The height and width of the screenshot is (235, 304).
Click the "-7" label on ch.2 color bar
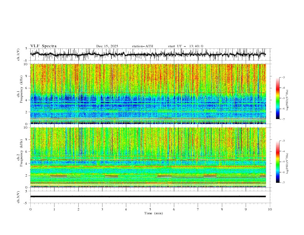283,183
